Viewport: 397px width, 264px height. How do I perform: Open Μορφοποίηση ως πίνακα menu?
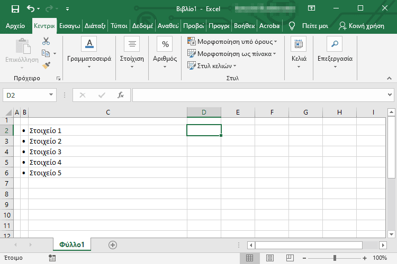[x=232, y=53]
